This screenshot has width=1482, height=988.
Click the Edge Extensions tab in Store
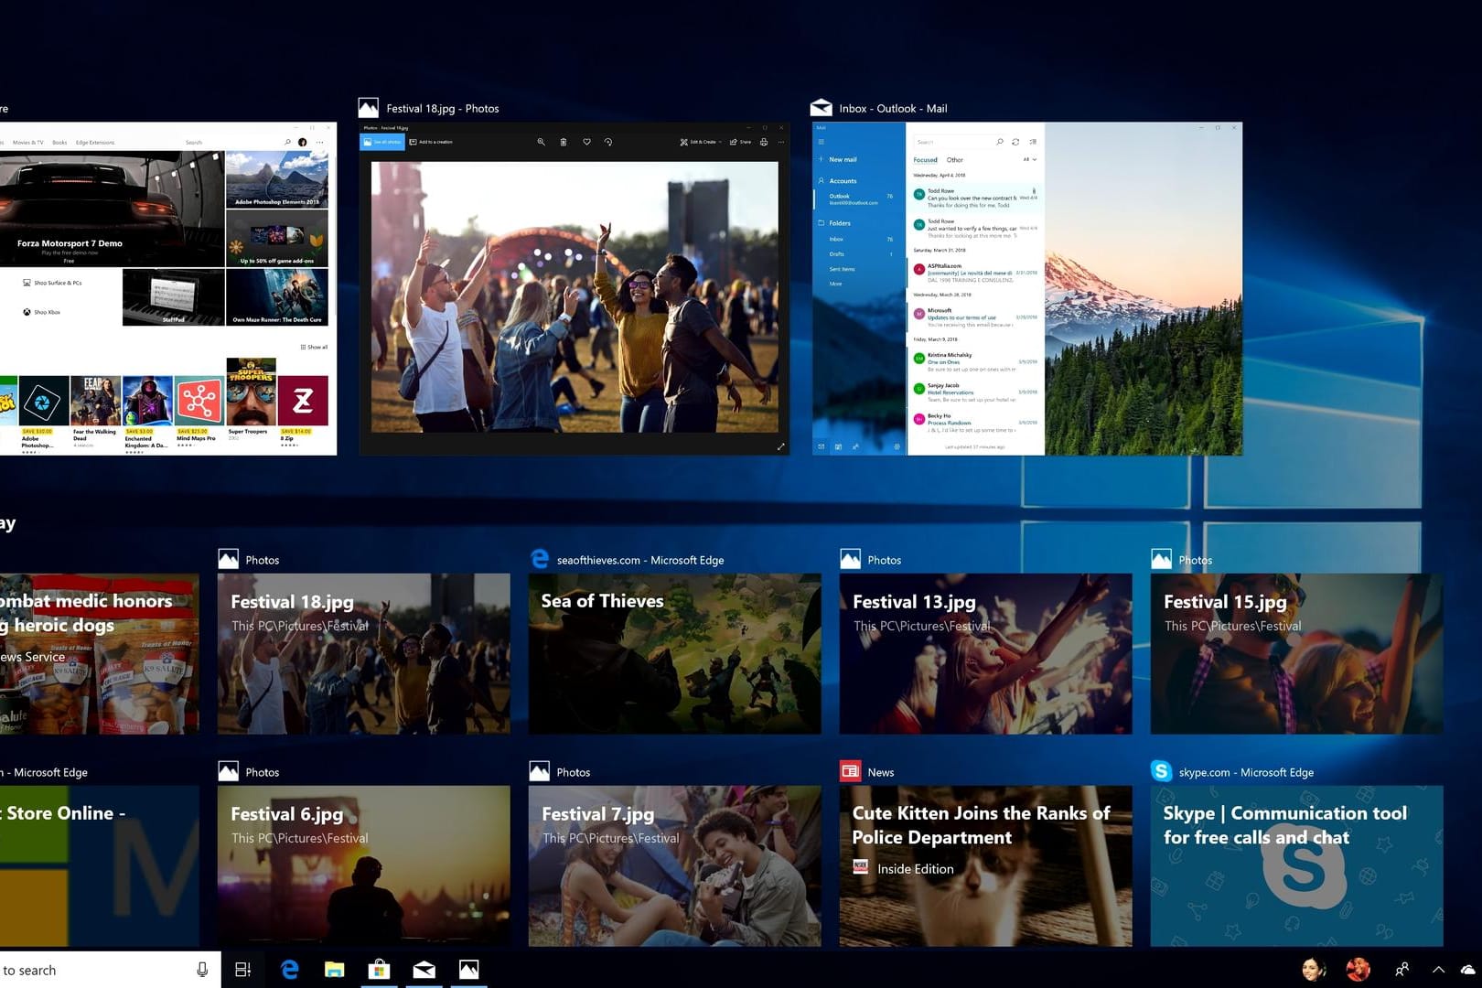coord(95,143)
